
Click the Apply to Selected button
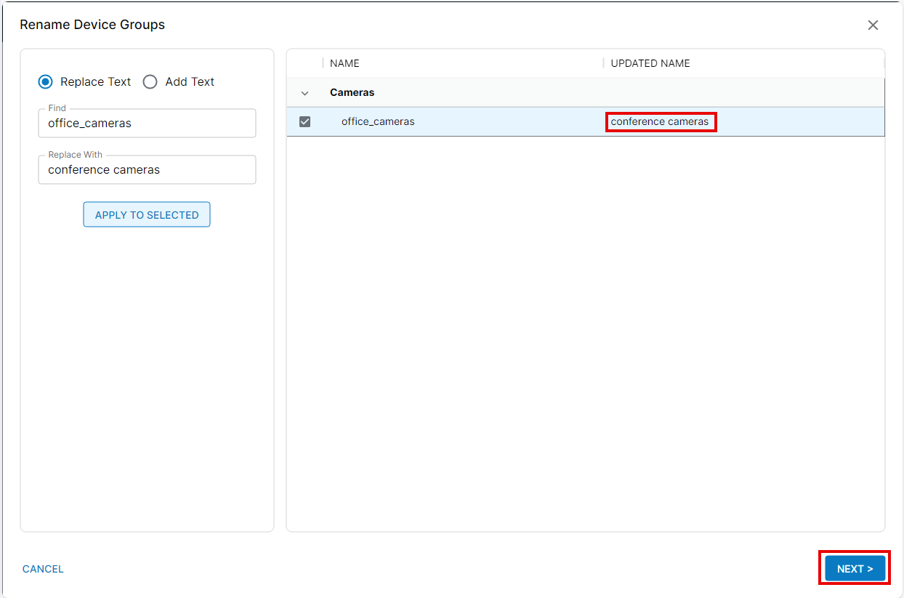147,215
